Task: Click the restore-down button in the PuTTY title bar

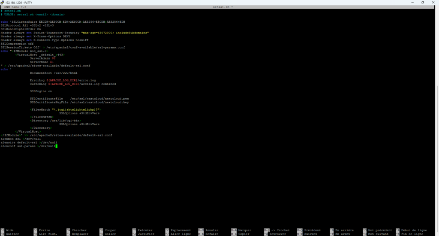Action: click(x=423, y=2)
